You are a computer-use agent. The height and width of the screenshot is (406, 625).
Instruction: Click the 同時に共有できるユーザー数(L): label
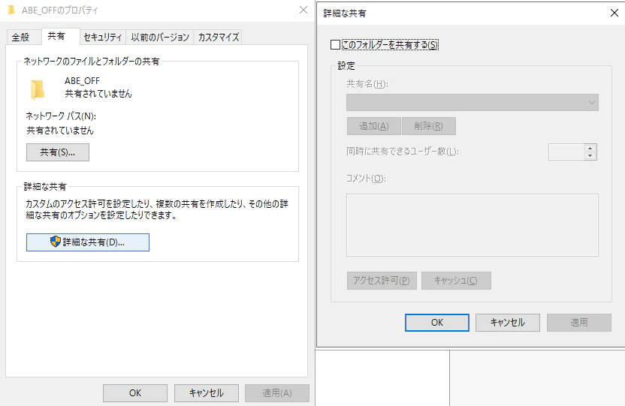403,152
